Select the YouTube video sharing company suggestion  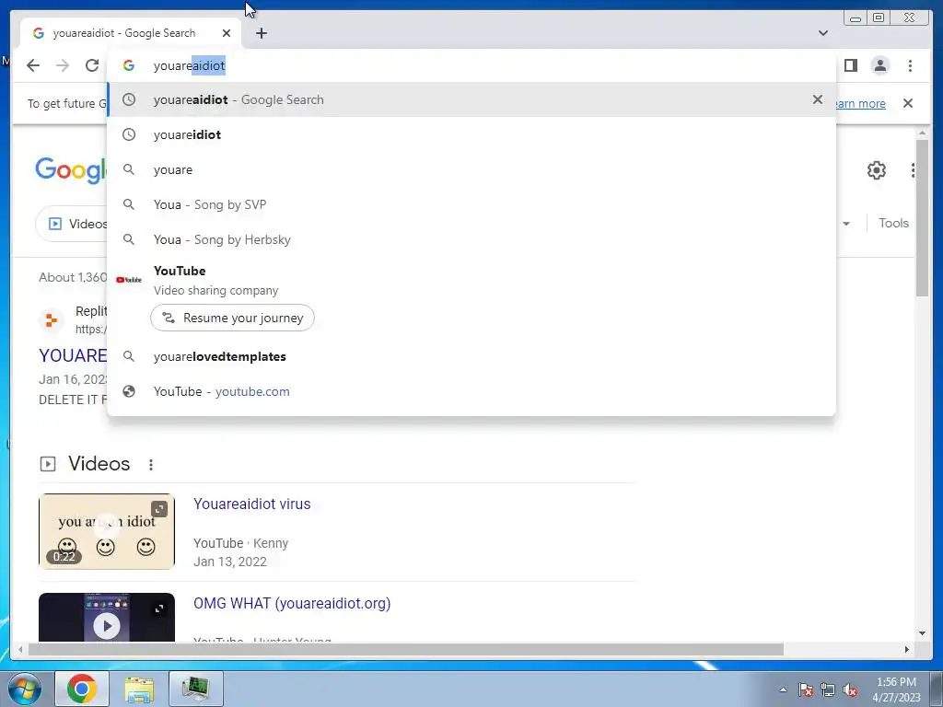[x=471, y=280]
